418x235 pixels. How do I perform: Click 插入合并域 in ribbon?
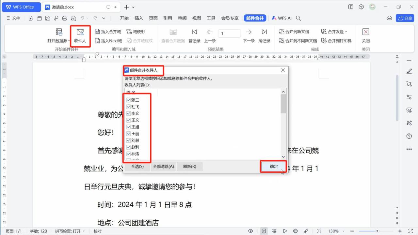pyautogui.click(x=108, y=32)
